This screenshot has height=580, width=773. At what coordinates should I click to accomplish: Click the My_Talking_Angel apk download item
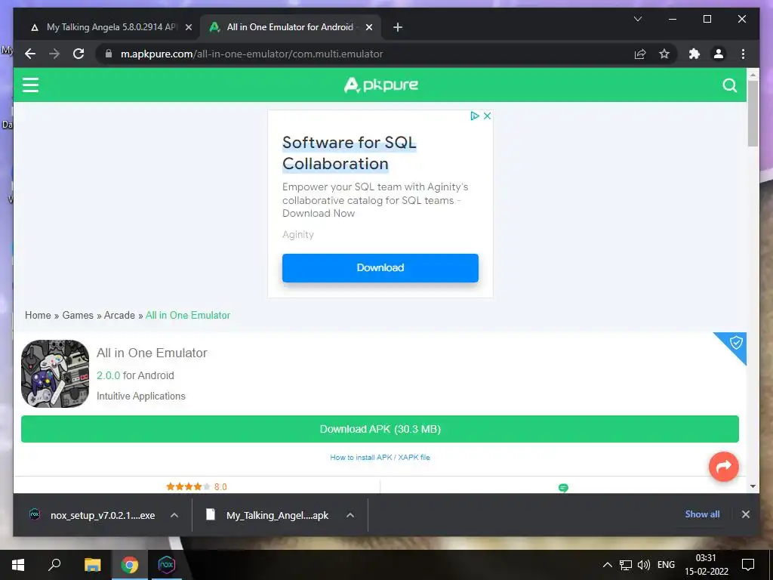tap(277, 515)
